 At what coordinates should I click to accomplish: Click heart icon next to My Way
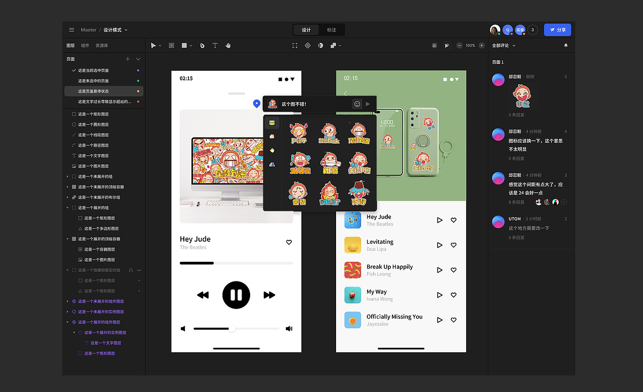454,295
